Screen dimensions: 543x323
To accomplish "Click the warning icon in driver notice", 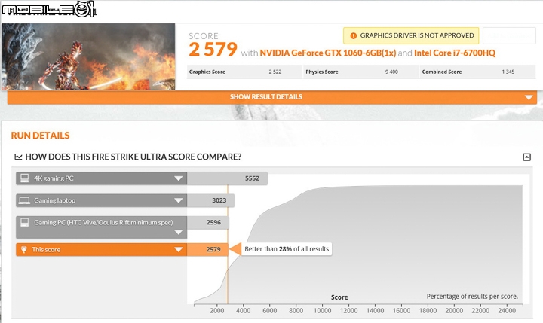I will click(x=353, y=35).
